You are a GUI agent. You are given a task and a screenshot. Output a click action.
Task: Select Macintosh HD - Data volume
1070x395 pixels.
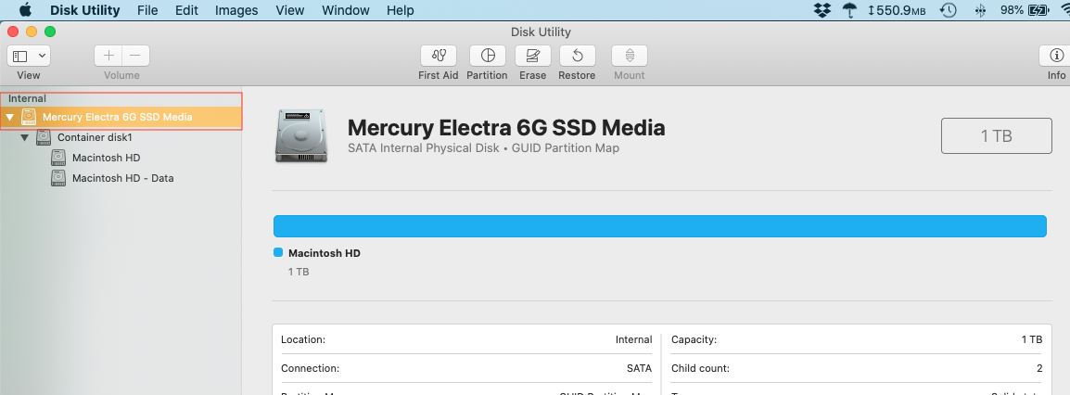(x=122, y=178)
